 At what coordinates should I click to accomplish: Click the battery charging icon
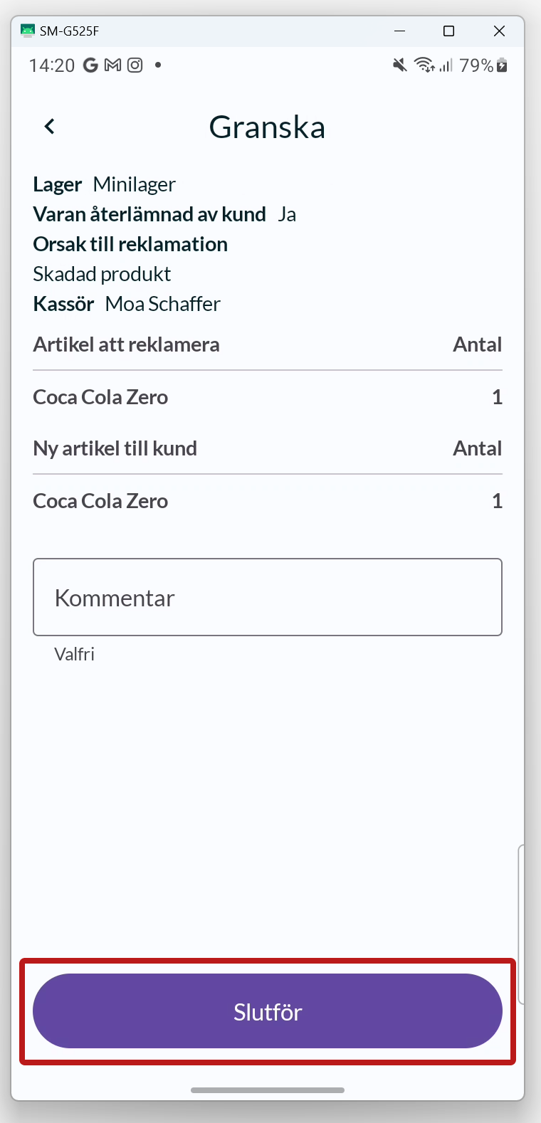click(502, 65)
